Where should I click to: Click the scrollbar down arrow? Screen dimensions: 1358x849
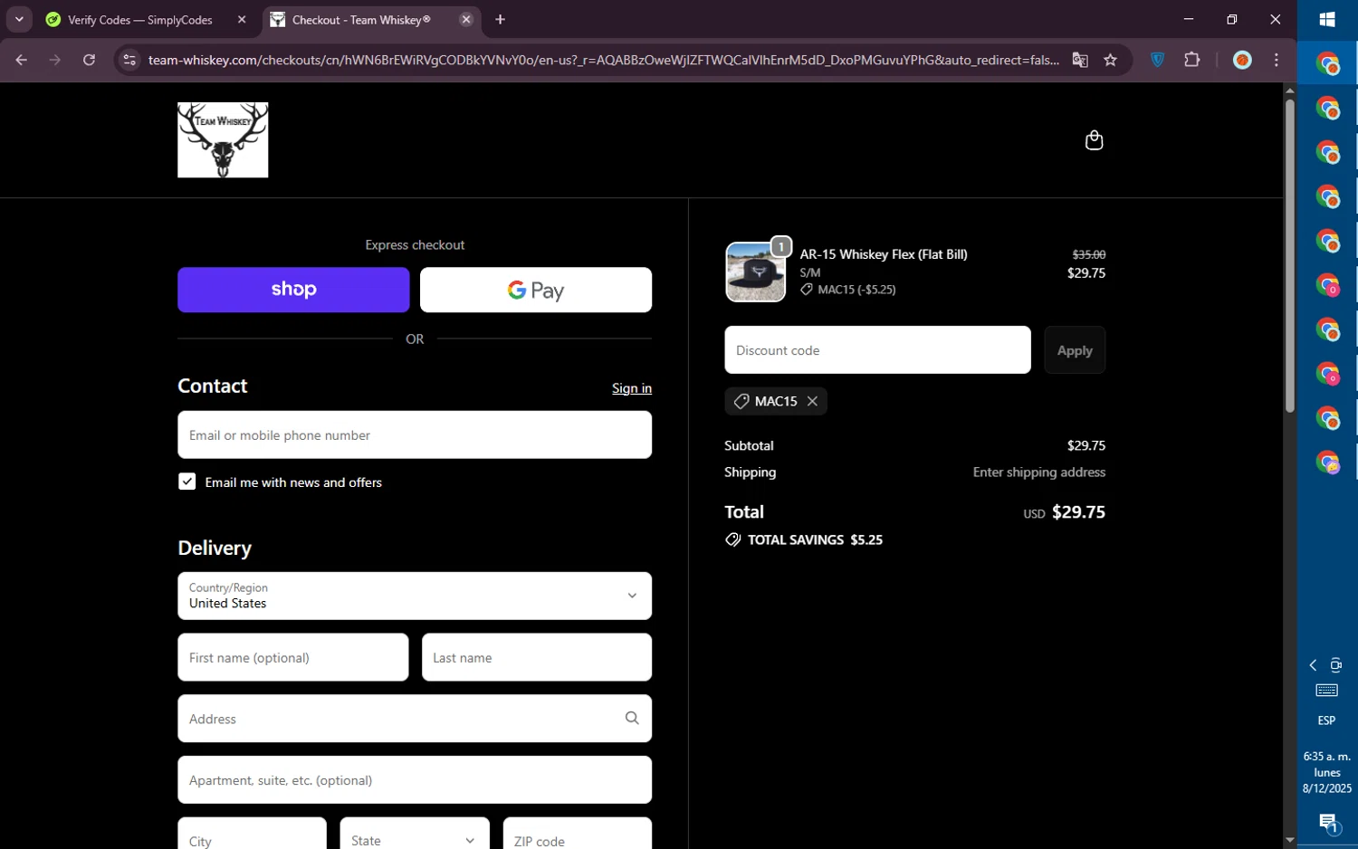pos(1289,841)
